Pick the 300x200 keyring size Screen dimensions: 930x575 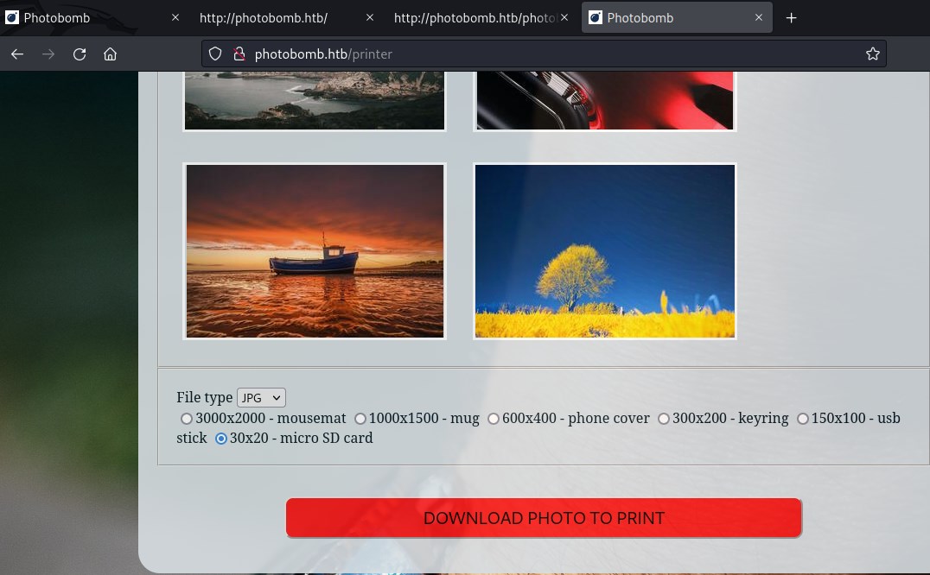tap(664, 419)
